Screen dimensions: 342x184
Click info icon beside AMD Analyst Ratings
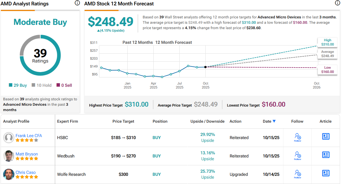[x=77, y=3]
